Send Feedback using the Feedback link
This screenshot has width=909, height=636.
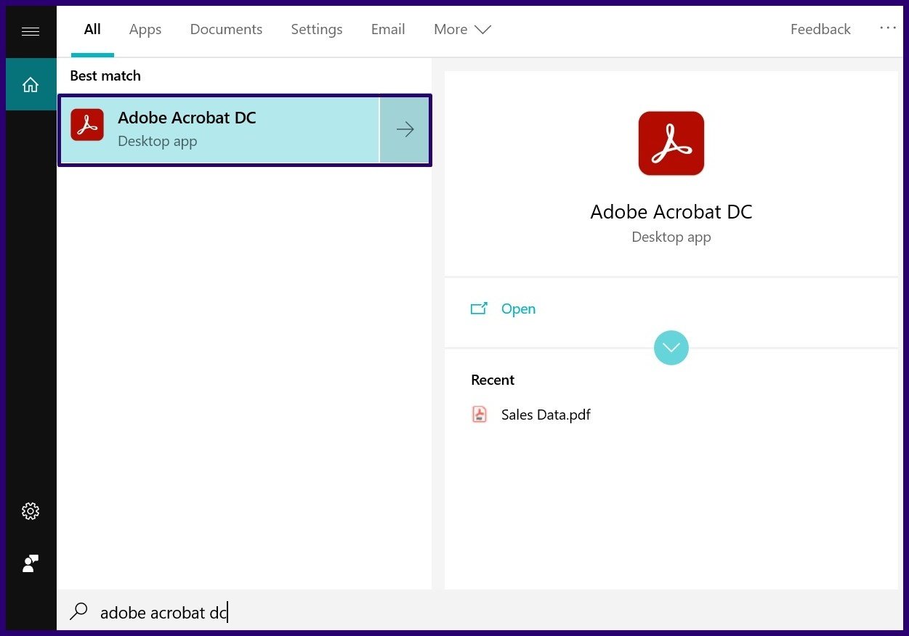coord(820,29)
